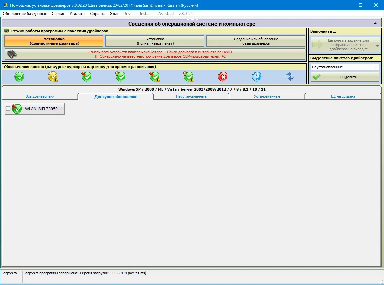
Task: Switch to full package installation mode
Action: (155, 41)
